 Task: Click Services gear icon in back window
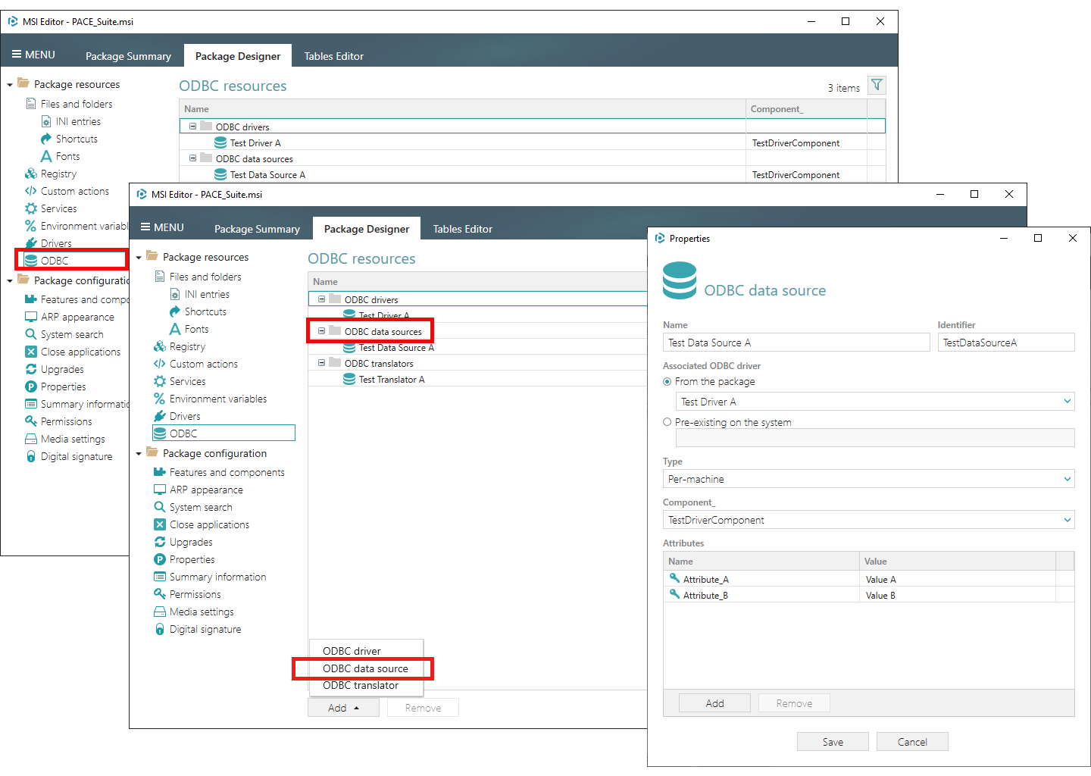[31, 208]
